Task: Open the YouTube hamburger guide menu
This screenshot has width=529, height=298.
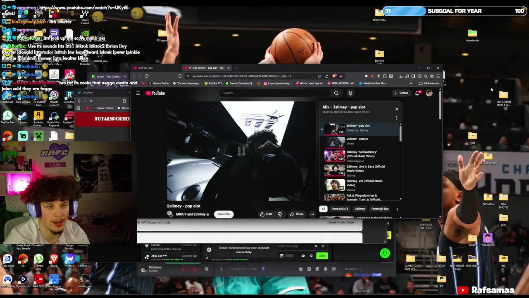Action: pyautogui.click(x=138, y=93)
